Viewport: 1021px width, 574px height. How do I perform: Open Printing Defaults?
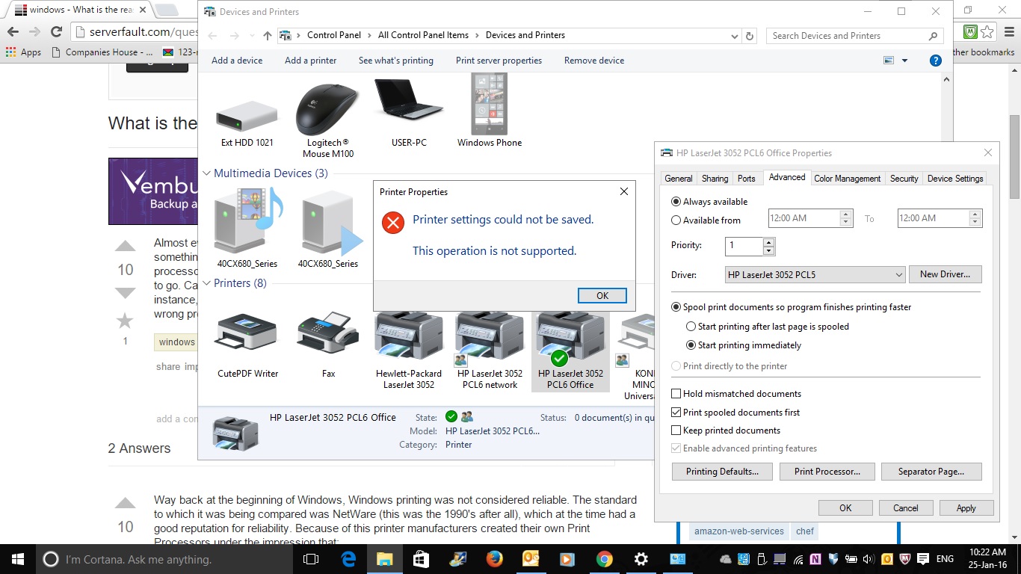coord(722,472)
